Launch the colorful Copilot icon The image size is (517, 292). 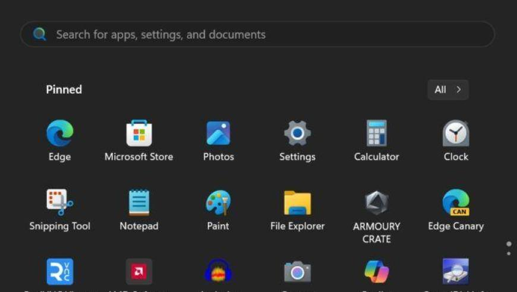tap(377, 272)
